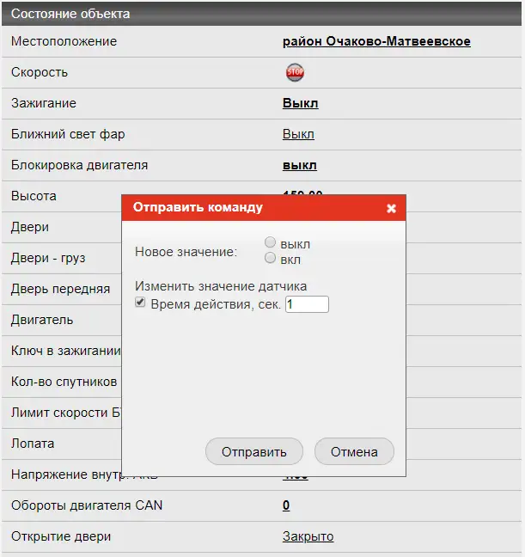
Task: Click the duration seconds input field
Action: (307, 304)
